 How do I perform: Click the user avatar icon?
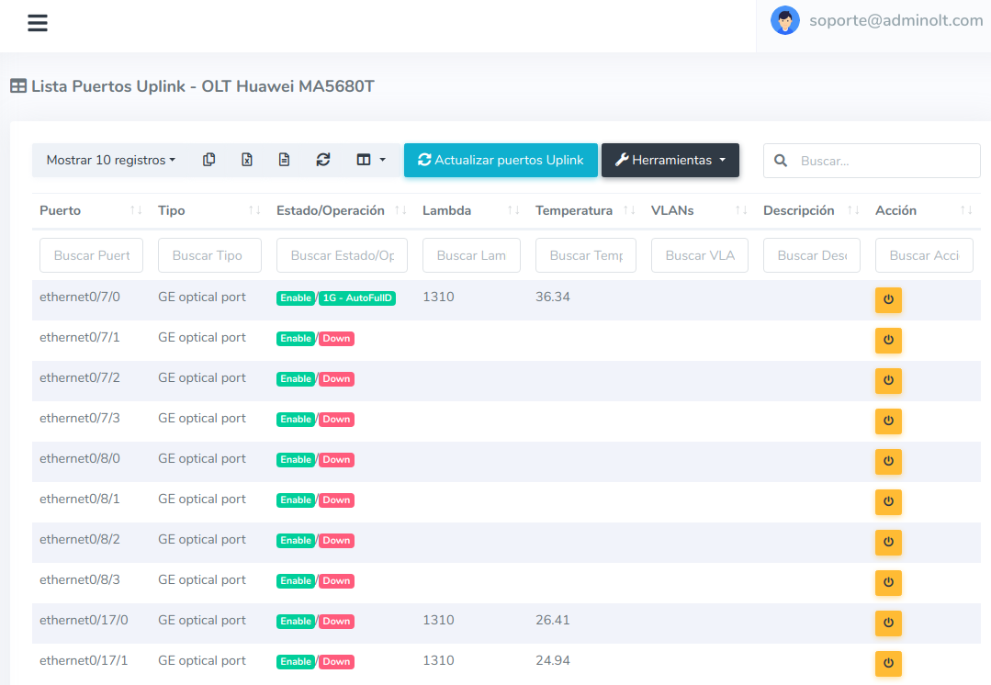[x=784, y=20]
